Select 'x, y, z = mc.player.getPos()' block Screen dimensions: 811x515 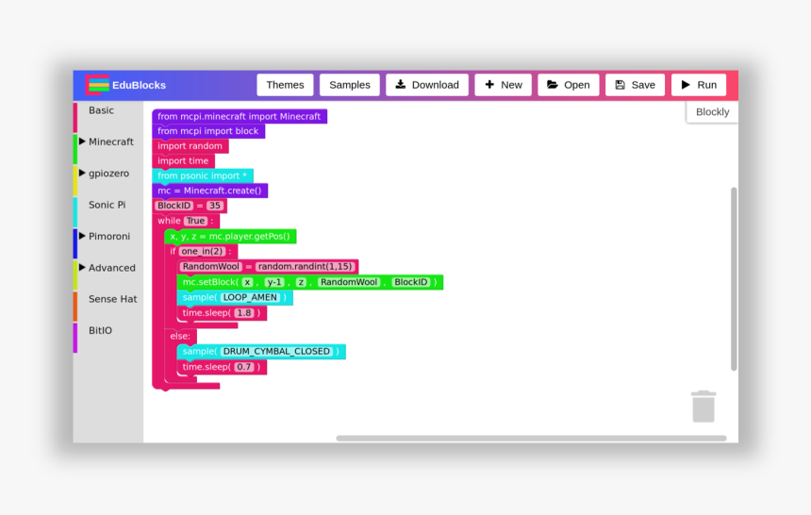[x=230, y=237]
